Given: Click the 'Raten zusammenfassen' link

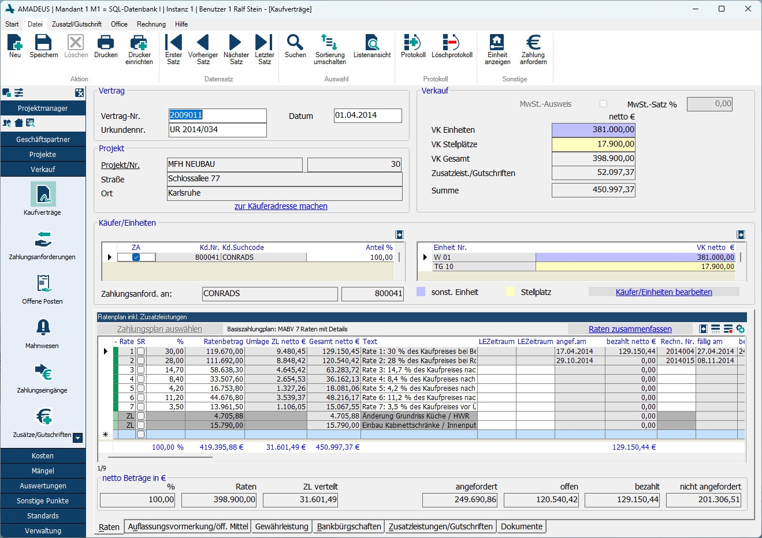Looking at the screenshot, I should point(630,329).
